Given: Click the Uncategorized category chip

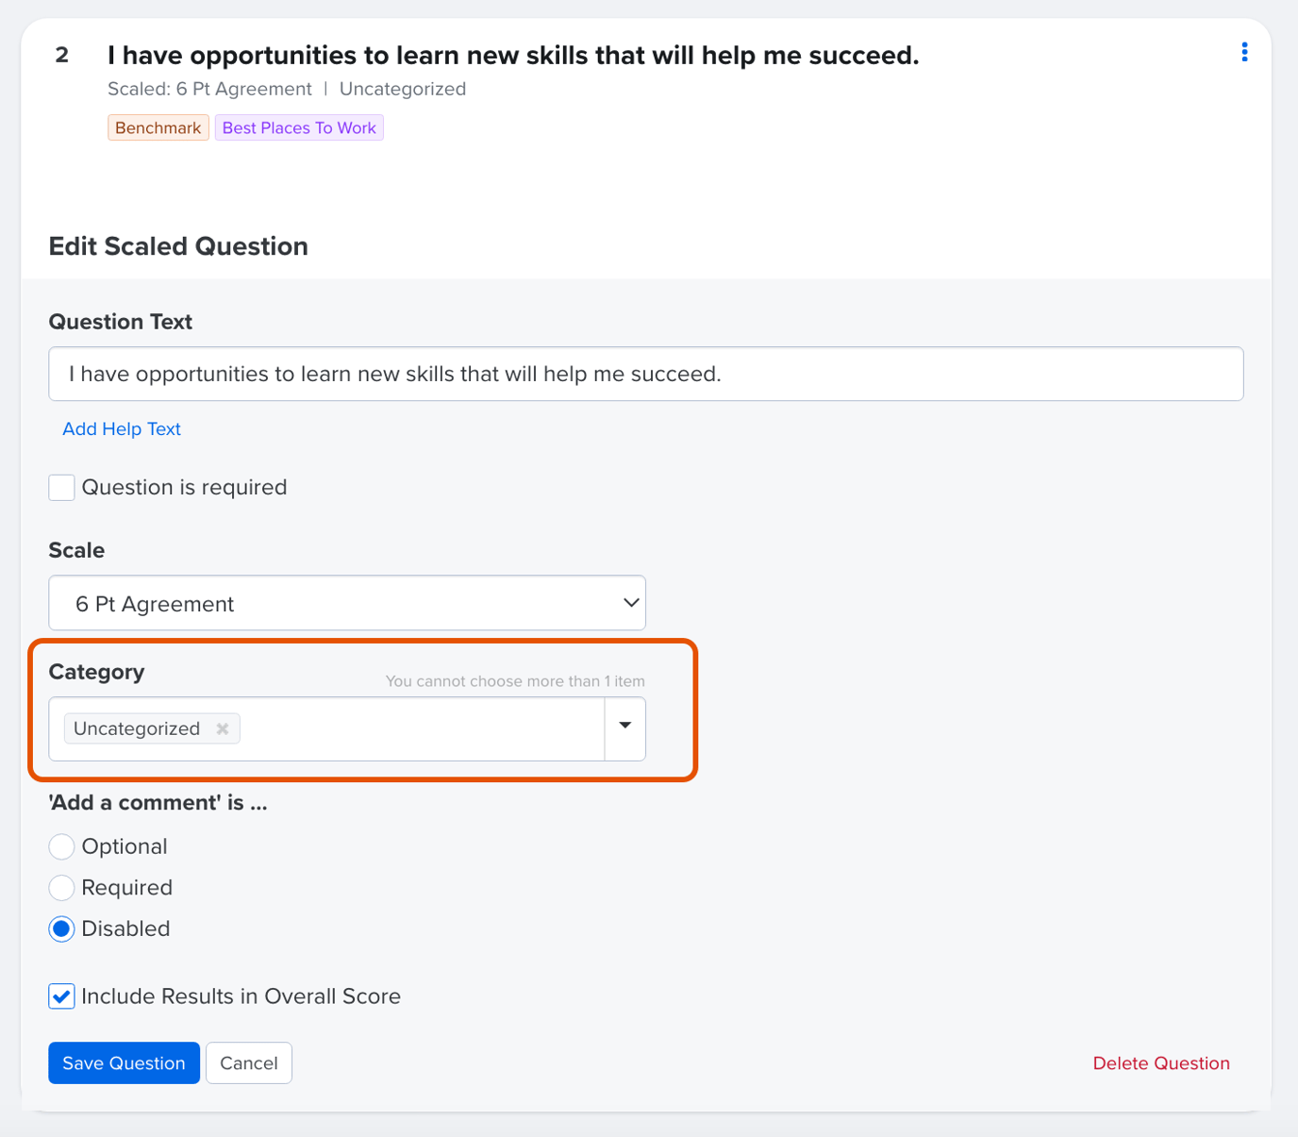Looking at the screenshot, I should pos(137,728).
